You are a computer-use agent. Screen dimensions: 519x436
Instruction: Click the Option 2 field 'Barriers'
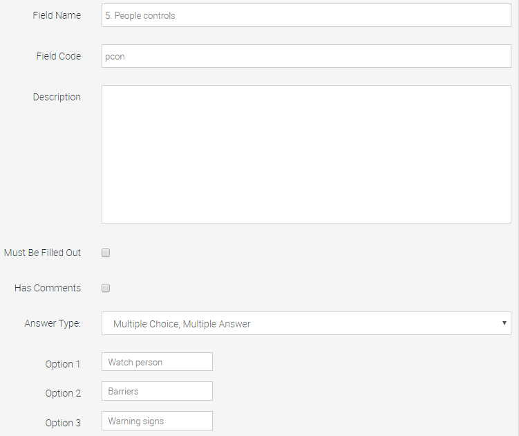pos(157,391)
